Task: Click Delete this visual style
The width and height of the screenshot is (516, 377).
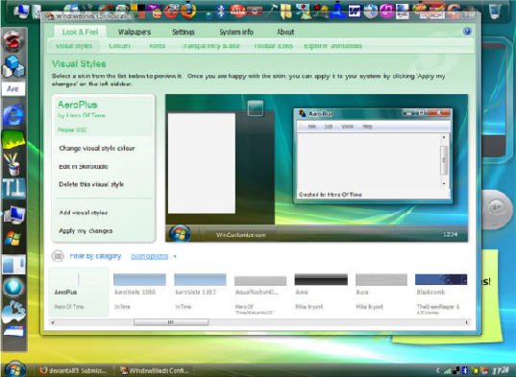Action: (91, 184)
